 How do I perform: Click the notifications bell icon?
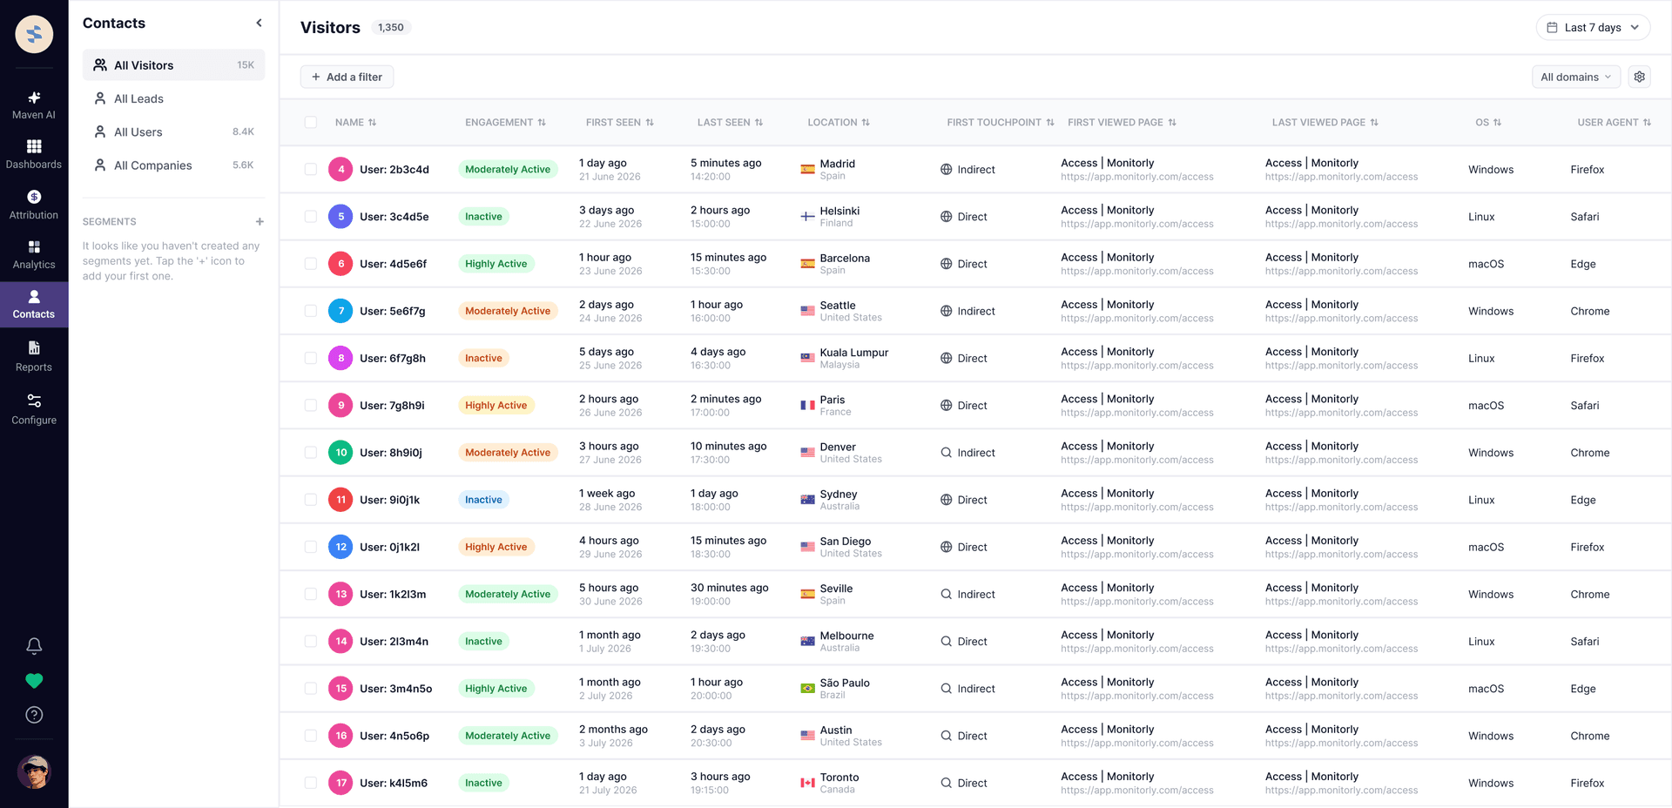[x=34, y=646]
